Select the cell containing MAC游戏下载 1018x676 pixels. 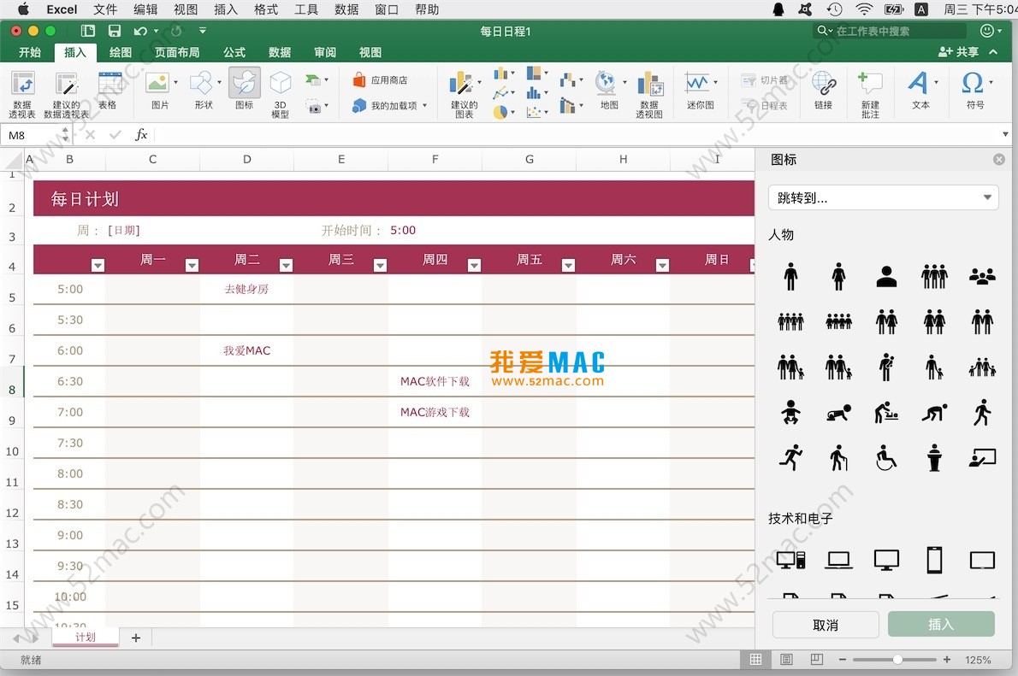435,412
